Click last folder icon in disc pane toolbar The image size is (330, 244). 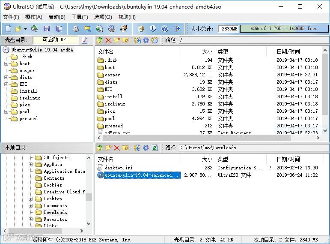tap(154, 40)
